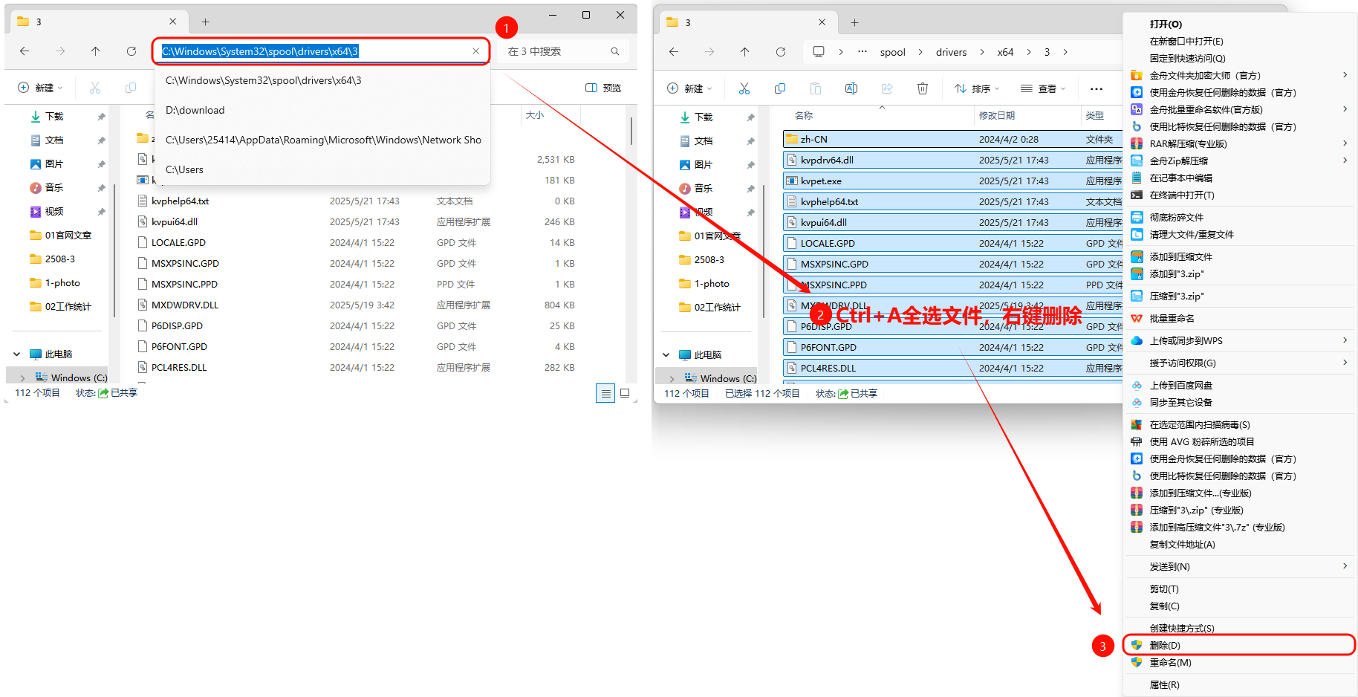
Task: Open the 查看 view dropdown in right window
Action: [x=1043, y=88]
